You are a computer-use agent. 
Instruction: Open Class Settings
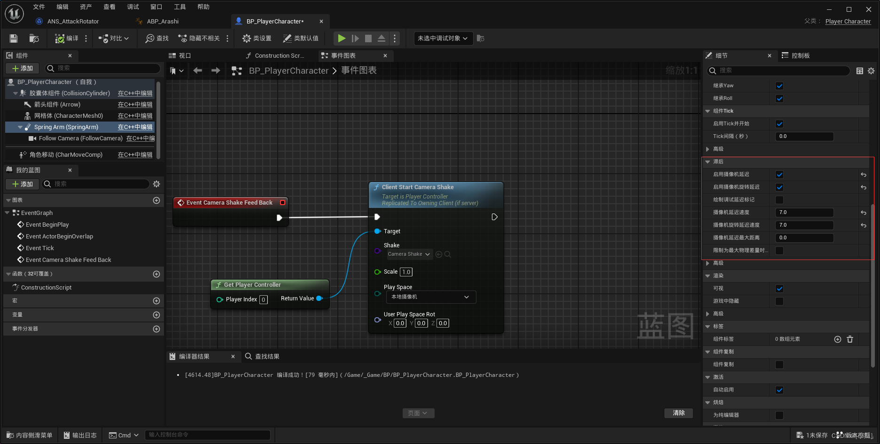click(257, 38)
